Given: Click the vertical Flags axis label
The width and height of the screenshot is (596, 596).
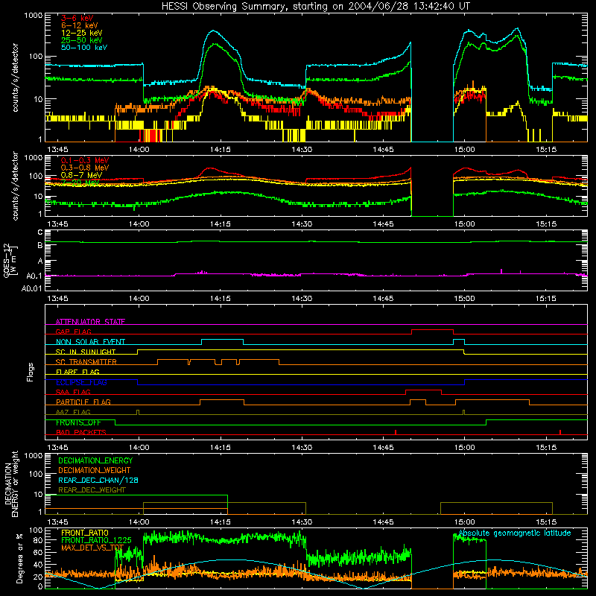Looking at the screenshot, I should [x=31, y=372].
